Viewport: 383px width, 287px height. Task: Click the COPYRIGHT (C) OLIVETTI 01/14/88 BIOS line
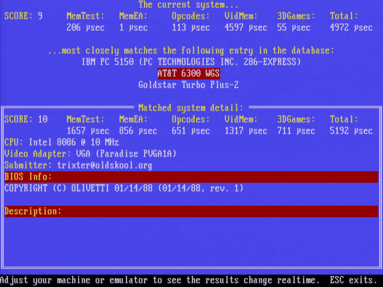point(124,188)
